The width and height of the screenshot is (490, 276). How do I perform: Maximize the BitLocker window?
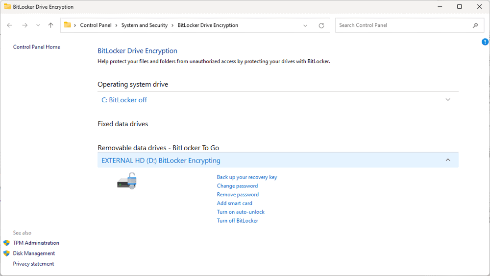[460, 6]
